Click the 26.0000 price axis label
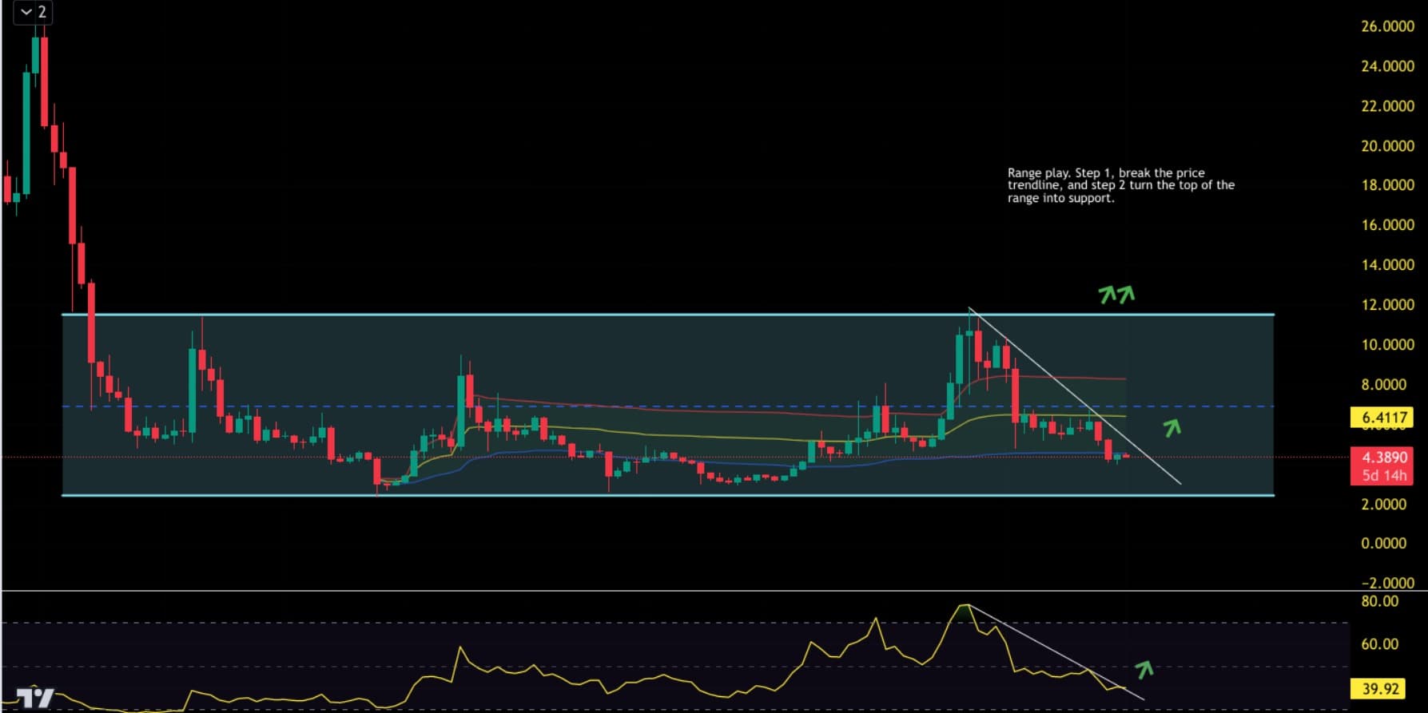1428x713 pixels. [1387, 26]
